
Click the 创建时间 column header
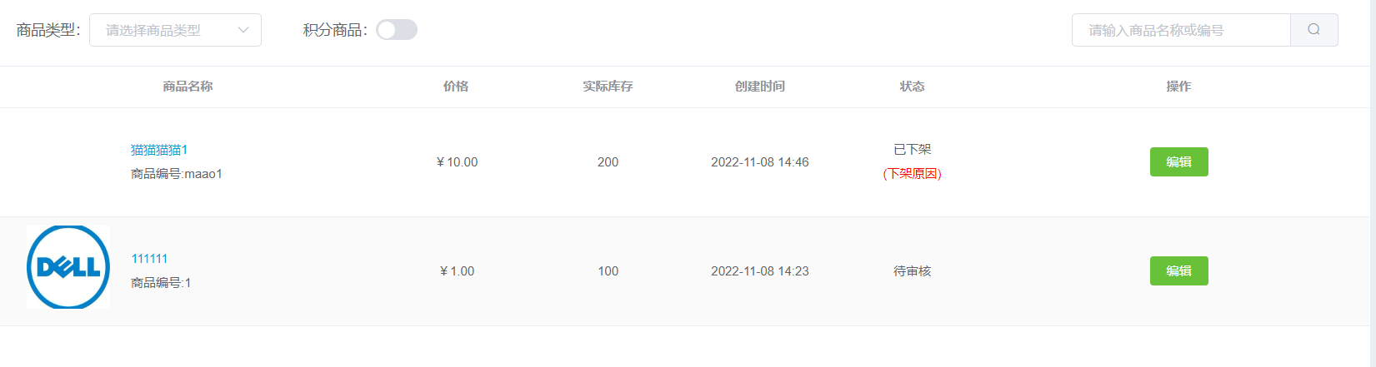click(759, 87)
